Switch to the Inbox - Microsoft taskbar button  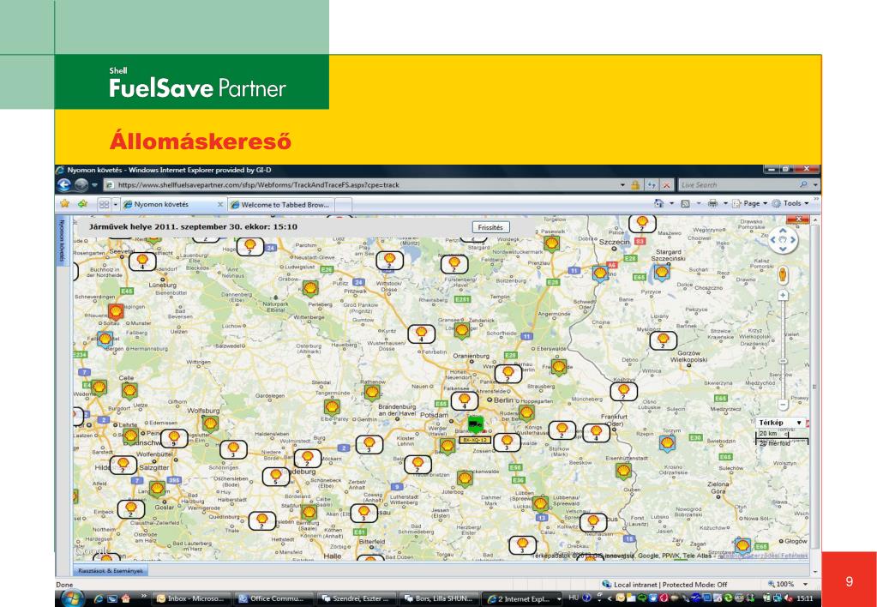191,598
